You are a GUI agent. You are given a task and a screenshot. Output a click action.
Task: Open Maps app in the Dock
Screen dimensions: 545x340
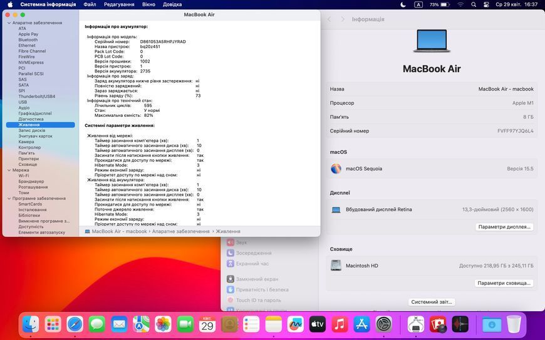[141, 325]
